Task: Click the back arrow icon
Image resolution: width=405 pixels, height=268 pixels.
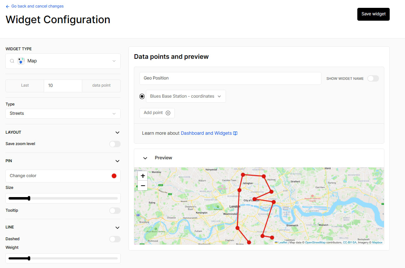Action: click(7, 6)
